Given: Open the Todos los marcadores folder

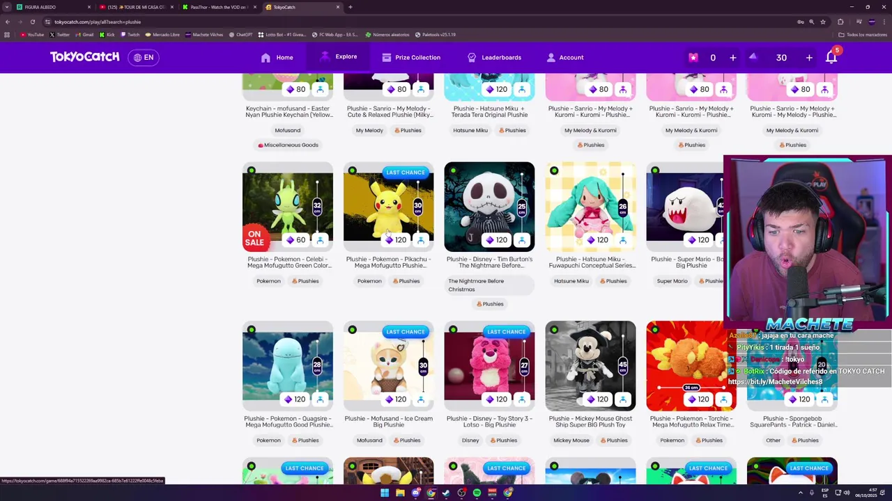Looking at the screenshot, I should [x=863, y=35].
